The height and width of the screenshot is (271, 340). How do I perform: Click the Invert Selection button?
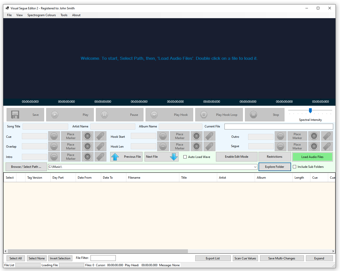pos(60,258)
